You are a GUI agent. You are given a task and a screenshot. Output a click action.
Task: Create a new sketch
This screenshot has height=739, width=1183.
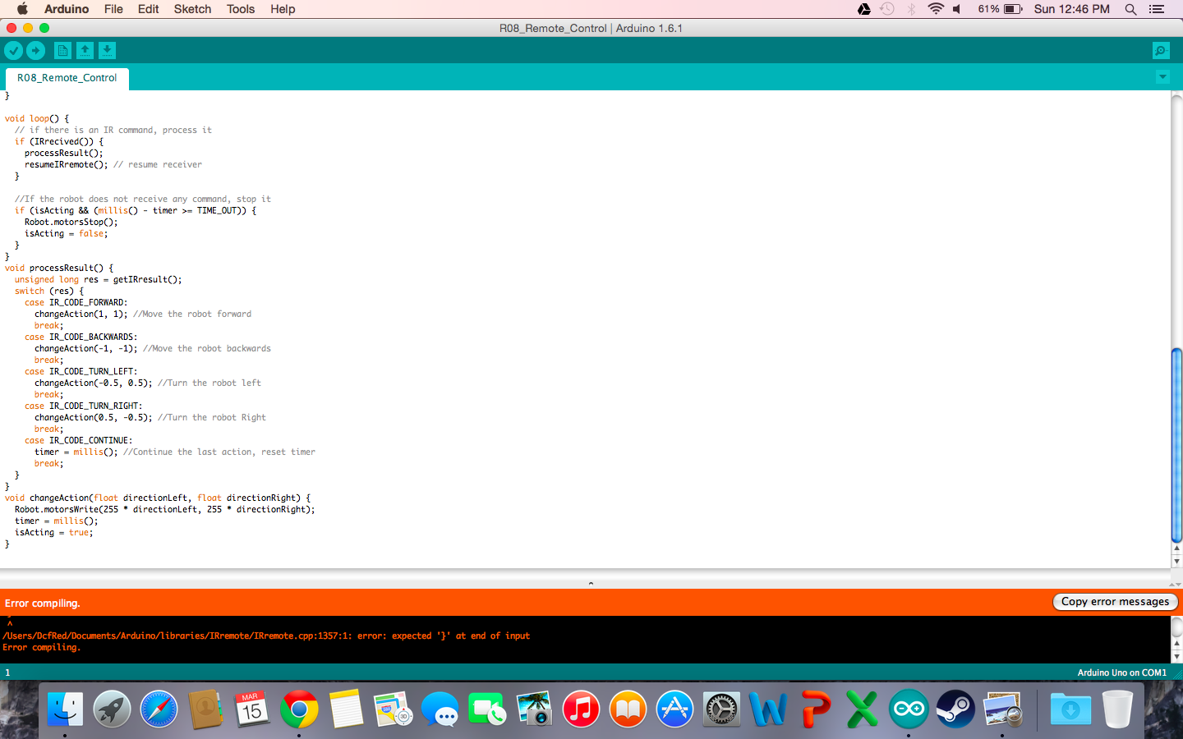(x=62, y=50)
